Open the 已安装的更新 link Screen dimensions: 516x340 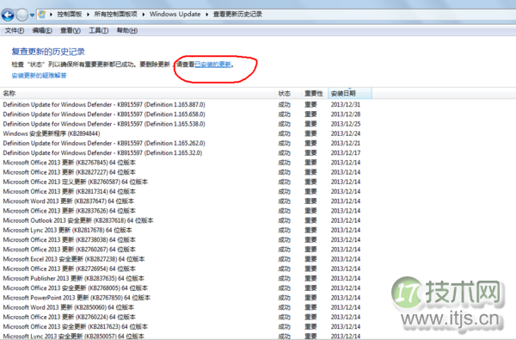[x=213, y=65]
